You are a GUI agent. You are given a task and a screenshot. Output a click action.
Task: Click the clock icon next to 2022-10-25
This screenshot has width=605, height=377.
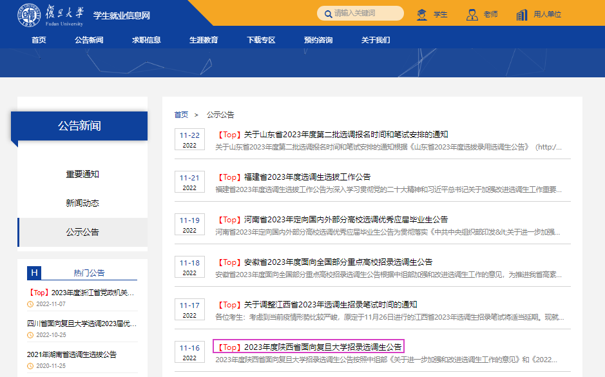point(30,335)
